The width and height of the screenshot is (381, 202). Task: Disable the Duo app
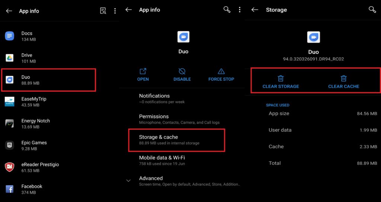tap(182, 75)
